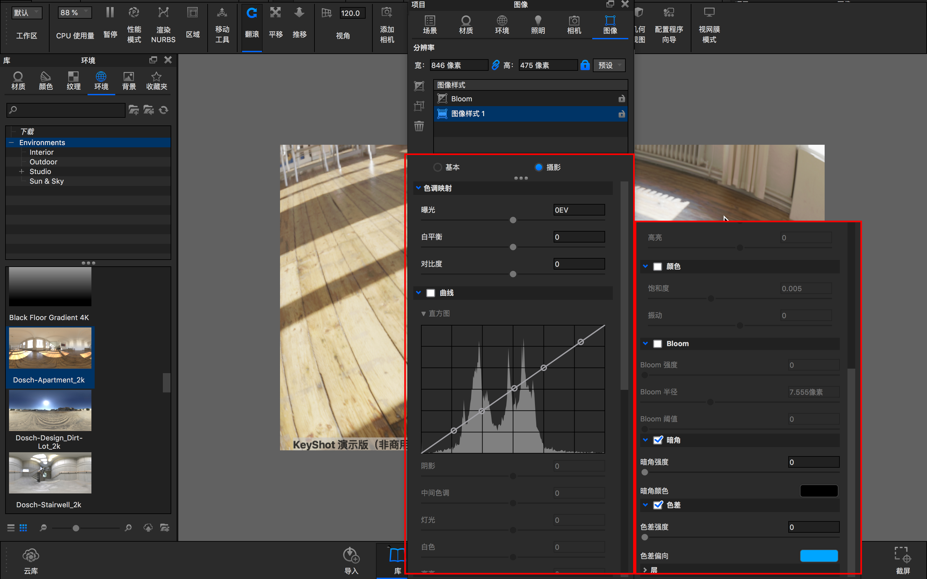The image size is (927, 579).
Task: Enable the Curve checkbox
Action: tap(431, 293)
